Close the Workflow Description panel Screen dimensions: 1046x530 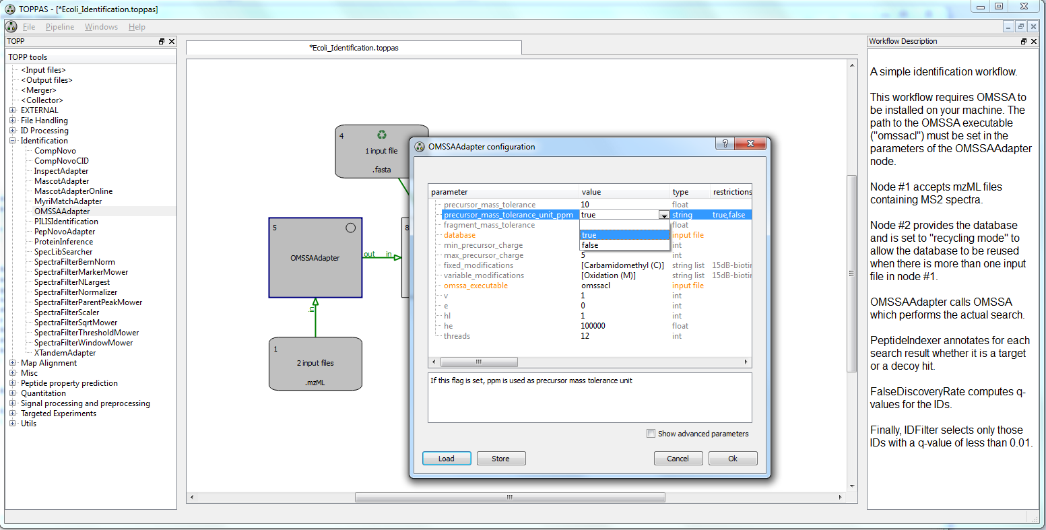click(1034, 42)
